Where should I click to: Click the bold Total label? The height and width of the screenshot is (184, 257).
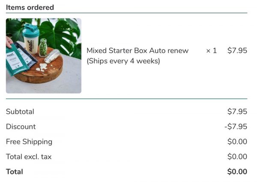pyautogui.click(x=15, y=172)
